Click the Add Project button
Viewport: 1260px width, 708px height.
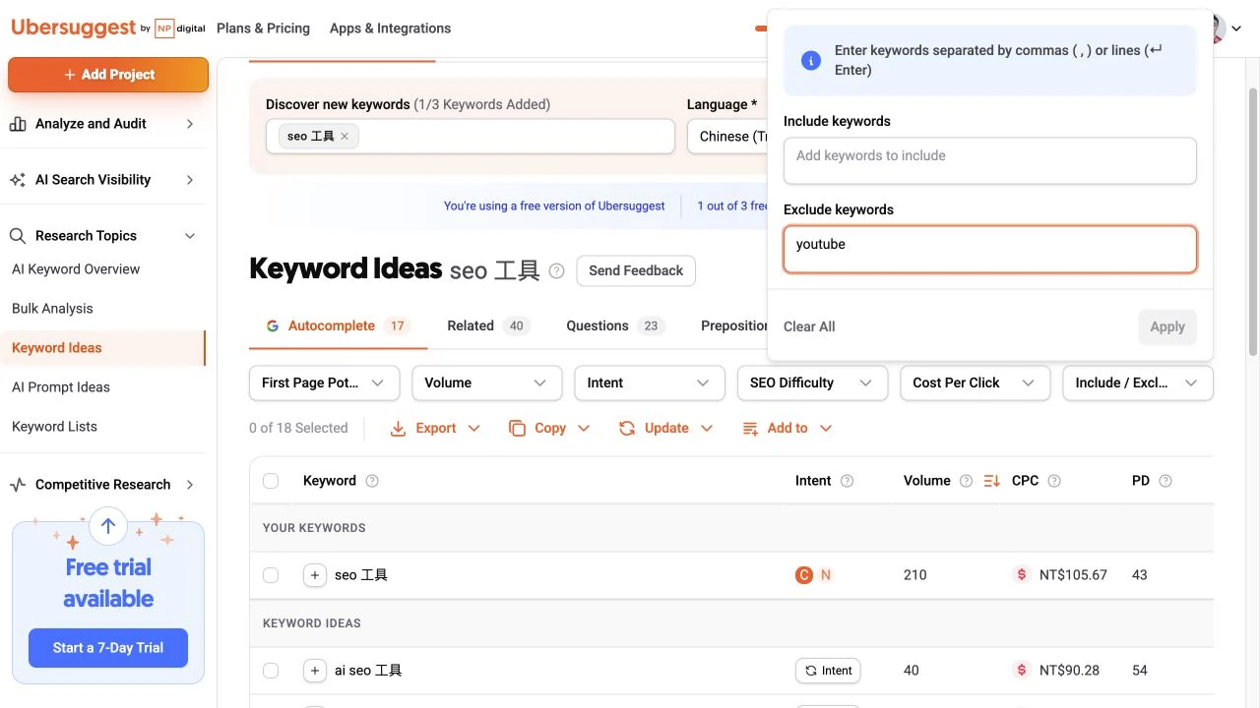click(x=108, y=75)
